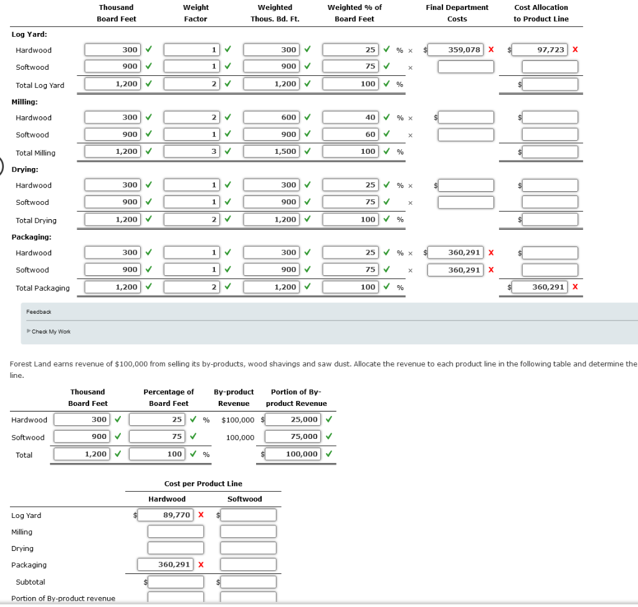This screenshot has height=607, width=638.
Task: Click Milling Softwood Cost Allocation field
Action: (x=550, y=134)
